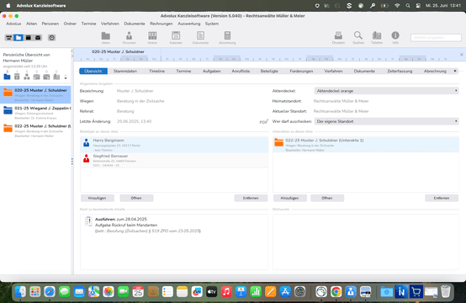
Task: Open the Wer darf auschecken dropdown
Action: click(386, 121)
